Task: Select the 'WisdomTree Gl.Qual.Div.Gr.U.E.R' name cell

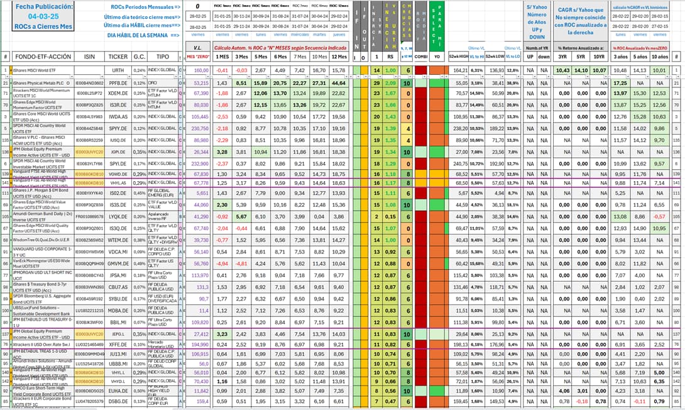Action: (43, 240)
